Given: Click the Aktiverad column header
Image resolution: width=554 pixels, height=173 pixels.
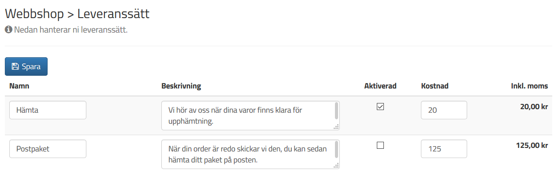Looking at the screenshot, I should click(x=380, y=86).
